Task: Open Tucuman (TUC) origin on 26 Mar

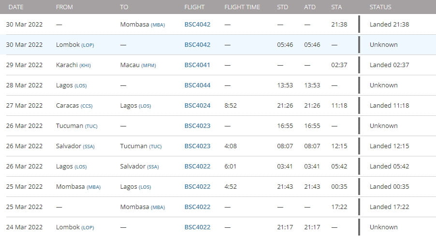Action: tap(76, 125)
